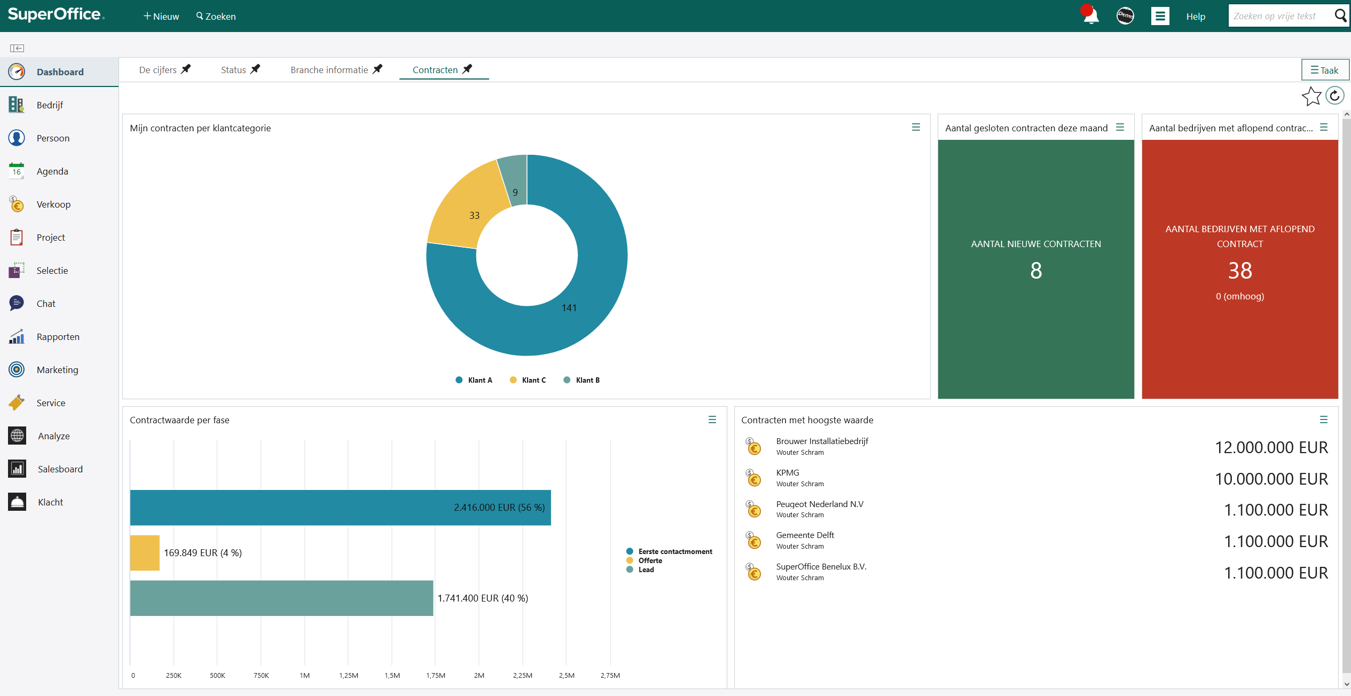
Task: Toggle the pin on De cijfers tab
Action: [186, 69]
